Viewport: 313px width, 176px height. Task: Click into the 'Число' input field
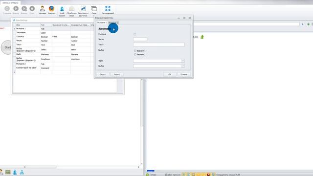click(x=140, y=39)
